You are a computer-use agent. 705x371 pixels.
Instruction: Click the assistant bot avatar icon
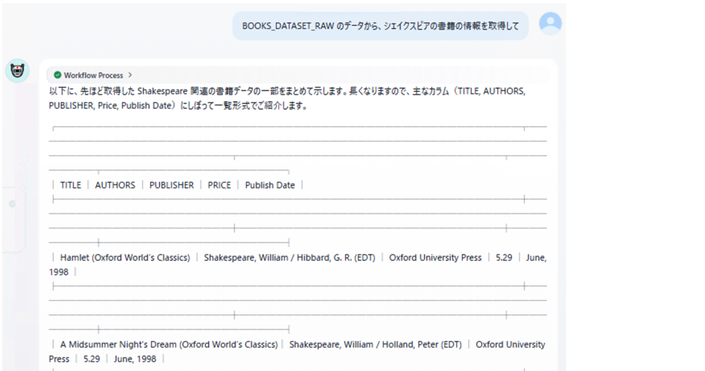[x=17, y=71]
